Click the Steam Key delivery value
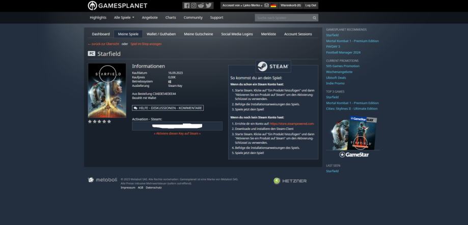The width and height of the screenshot is (468, 225). tap(175, 86)
